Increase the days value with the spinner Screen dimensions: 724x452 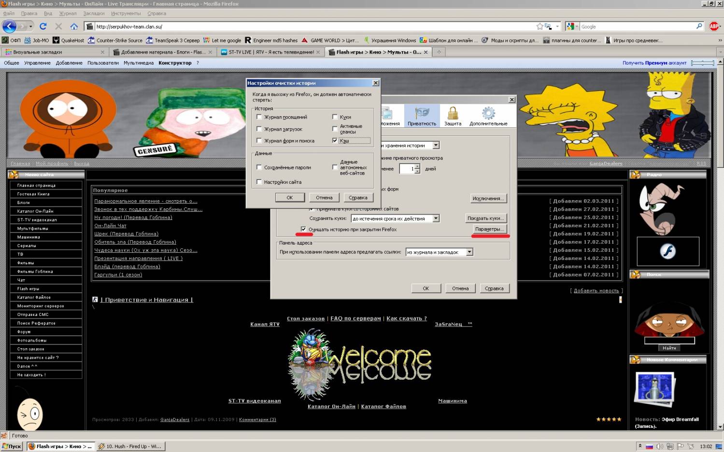[417, 166]
